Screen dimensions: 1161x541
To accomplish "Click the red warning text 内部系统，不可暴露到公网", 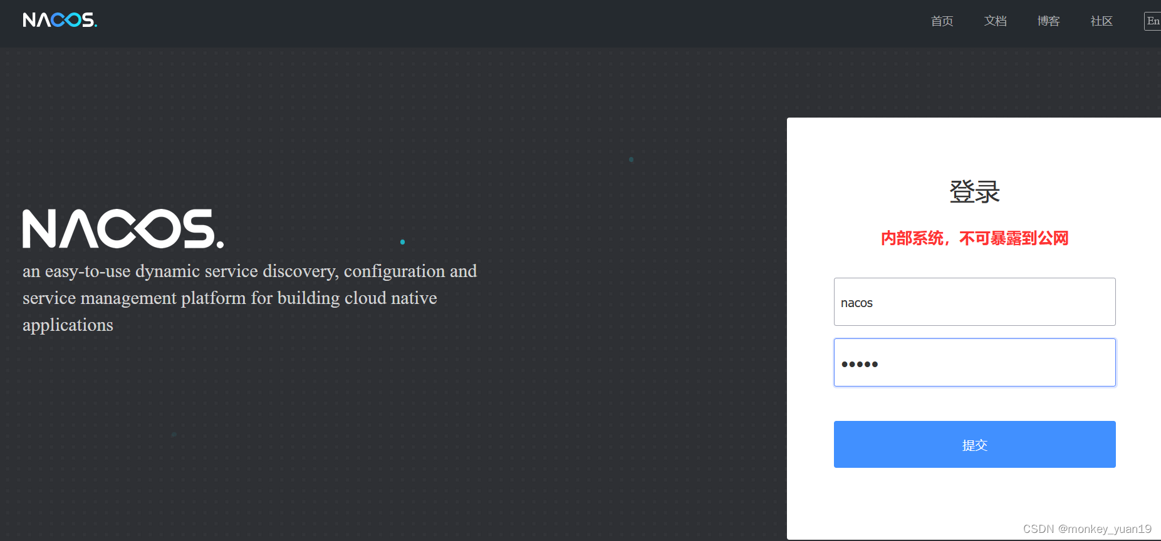I will coord(974,238).
